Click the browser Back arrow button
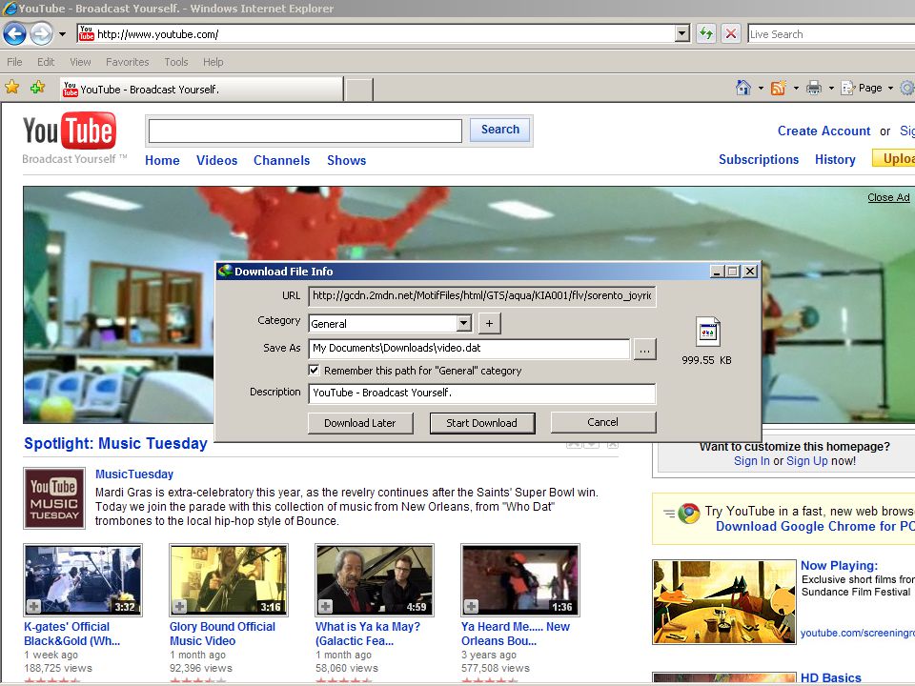The height and width of the screenshot is (686, 915). pyautogui.click(x=14, y=34)
